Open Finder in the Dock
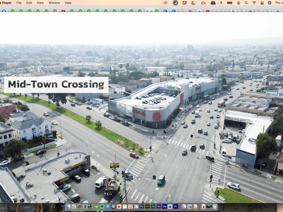Viewport: 283px width, 212px height. [68, 207]
